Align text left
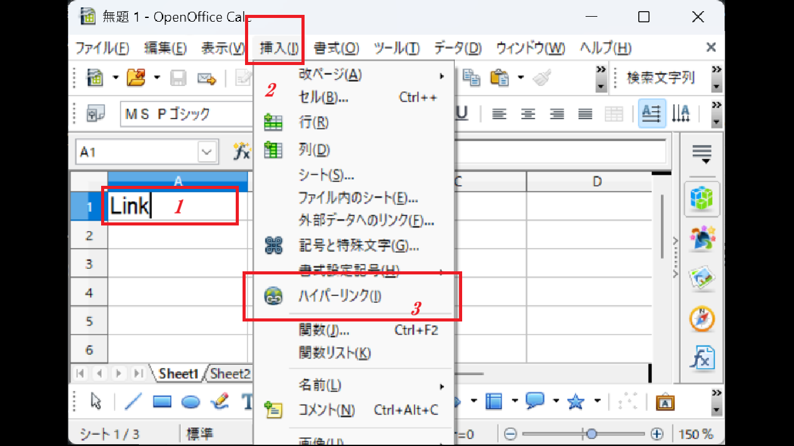 coord(499,113)
